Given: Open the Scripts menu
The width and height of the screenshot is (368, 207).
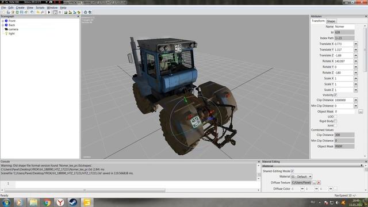Looking at the screenshot, I should coord(40,7).
